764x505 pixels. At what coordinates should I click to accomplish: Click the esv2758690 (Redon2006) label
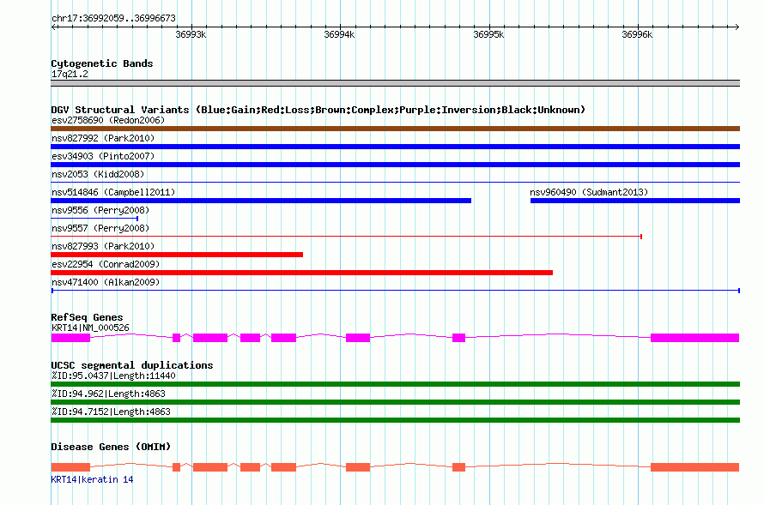(108, 120)
